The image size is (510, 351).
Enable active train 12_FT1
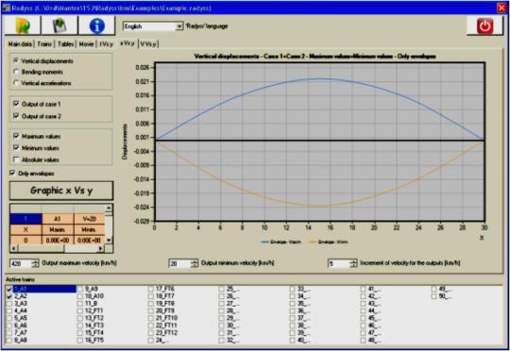click(x=80, y=310)
